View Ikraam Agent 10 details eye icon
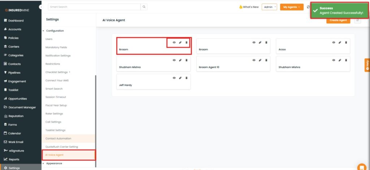Screen dimensions: 370x170 tap(254, 60)
